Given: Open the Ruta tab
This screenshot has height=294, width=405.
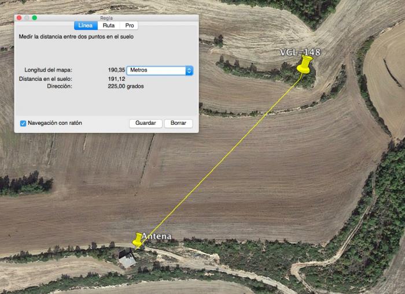Looking at the screenshot, I should pos(109,25).
